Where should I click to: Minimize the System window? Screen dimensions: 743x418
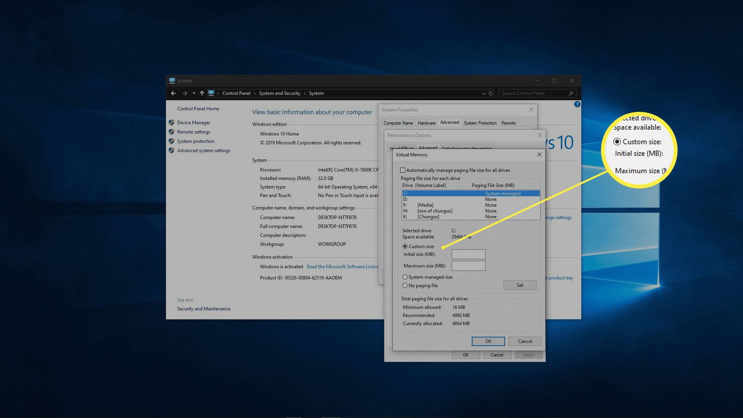click(537, 80)
